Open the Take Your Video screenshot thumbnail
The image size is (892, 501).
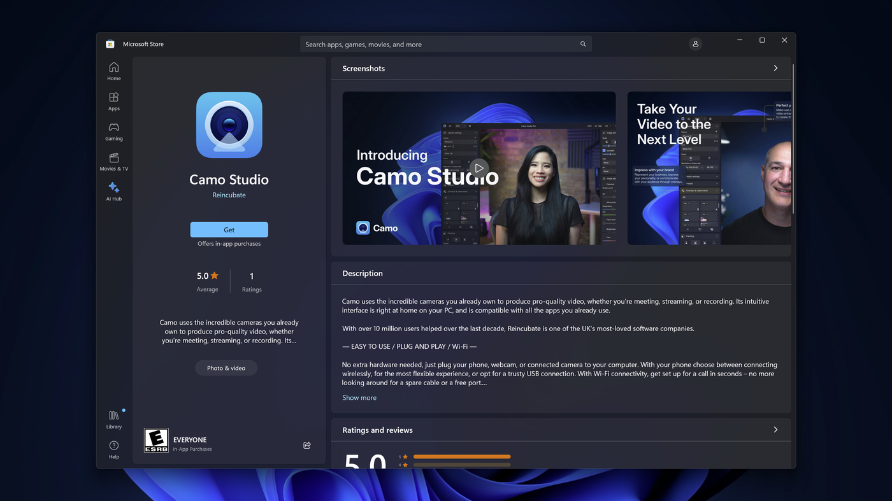tap(709, 168)
